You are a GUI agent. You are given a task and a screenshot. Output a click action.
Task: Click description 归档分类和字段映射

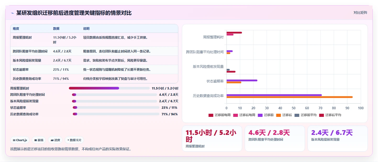(x=116, y=79)
